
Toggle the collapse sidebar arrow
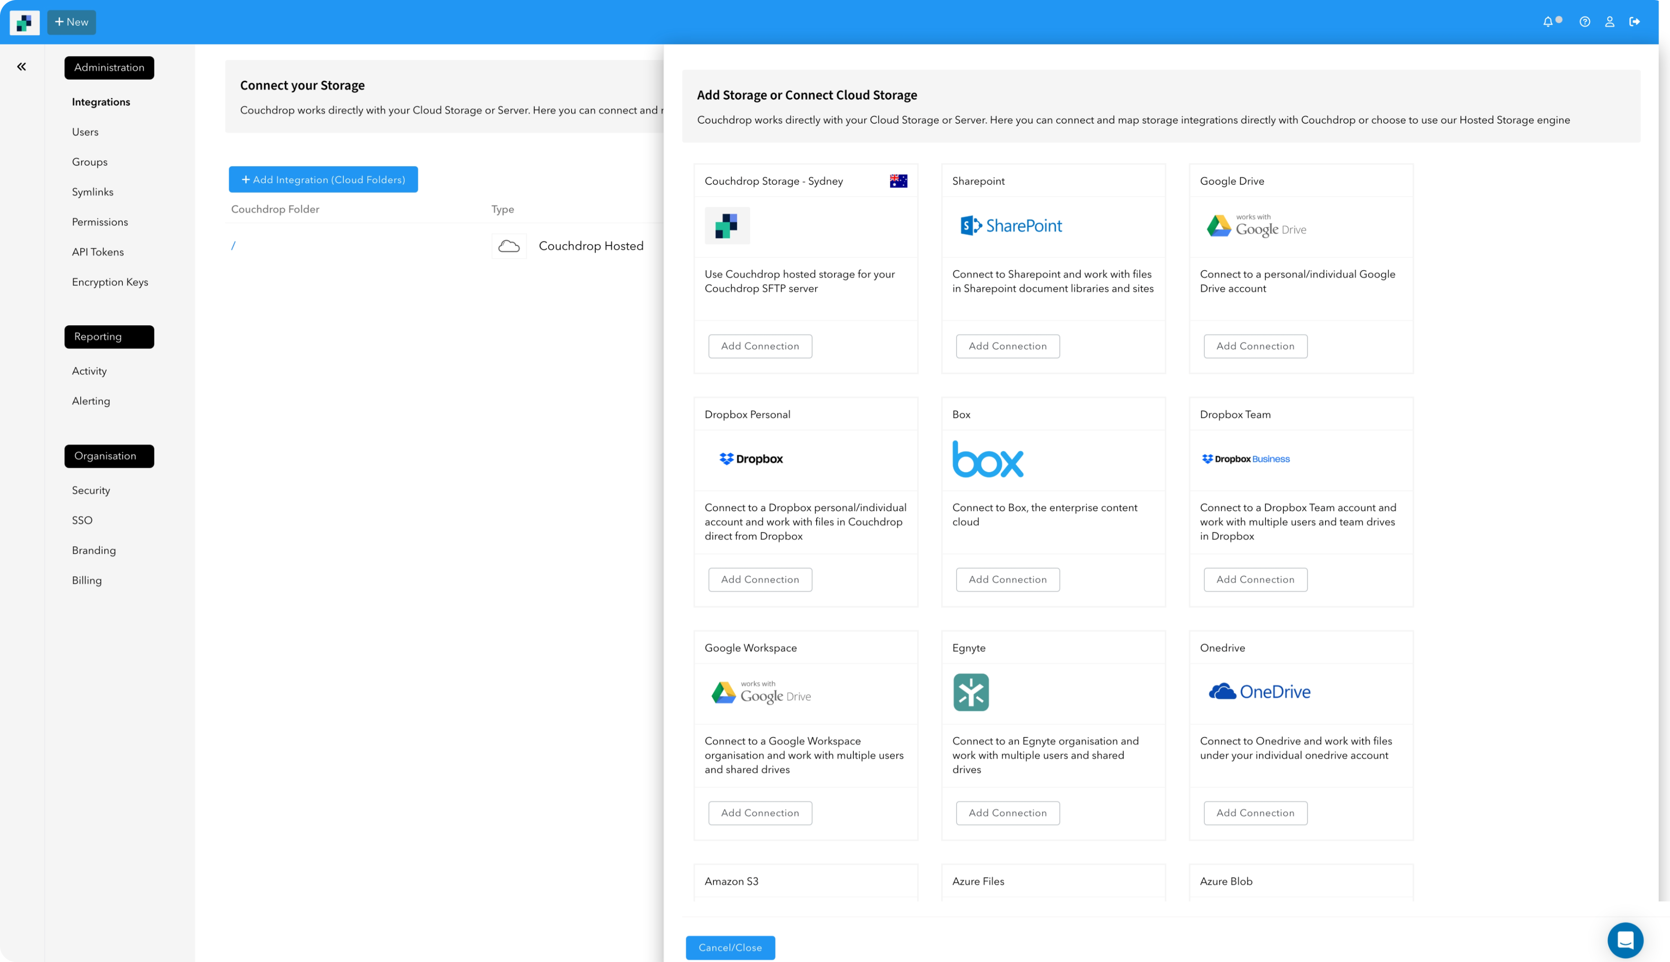22,66
